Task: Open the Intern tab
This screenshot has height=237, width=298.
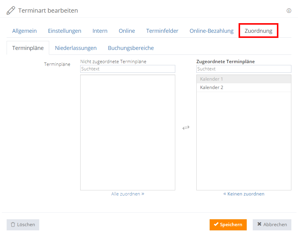Action: click(x=100, y=31)
